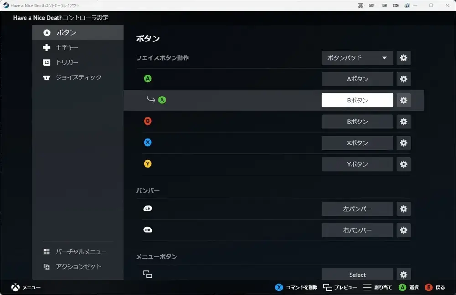Viewport: 456px width, 295px height.
Task: Click the blue figure icon in title bar
Action: click(x=407, y=5)
